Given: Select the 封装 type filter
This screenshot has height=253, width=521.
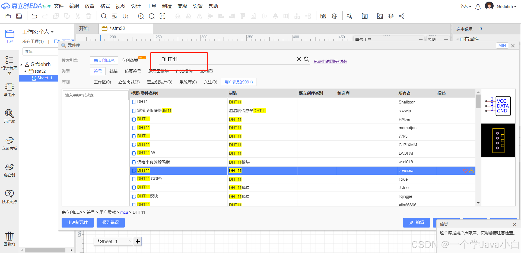Looking at the screenshot, I should (x=113, y=71).
